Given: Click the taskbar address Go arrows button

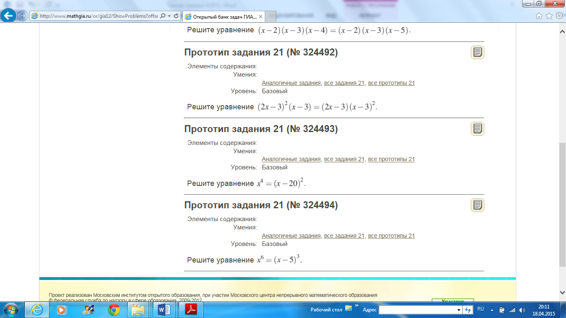Looking at the screenshot, I should (468, 310).
